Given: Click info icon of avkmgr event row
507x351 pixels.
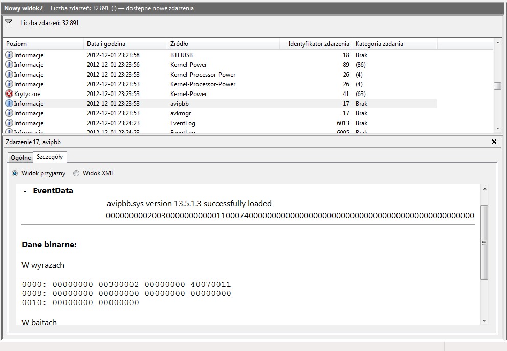Looking at the screenshot, I should (x=9, y=113).
